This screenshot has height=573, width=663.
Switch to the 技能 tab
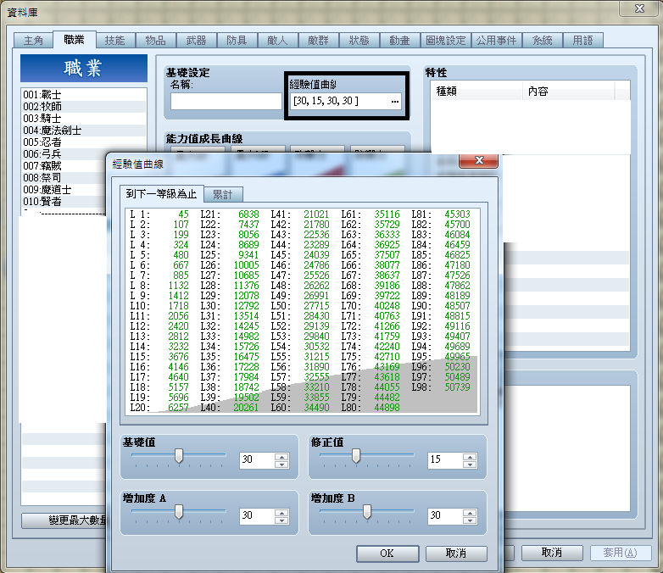(115, 41)
